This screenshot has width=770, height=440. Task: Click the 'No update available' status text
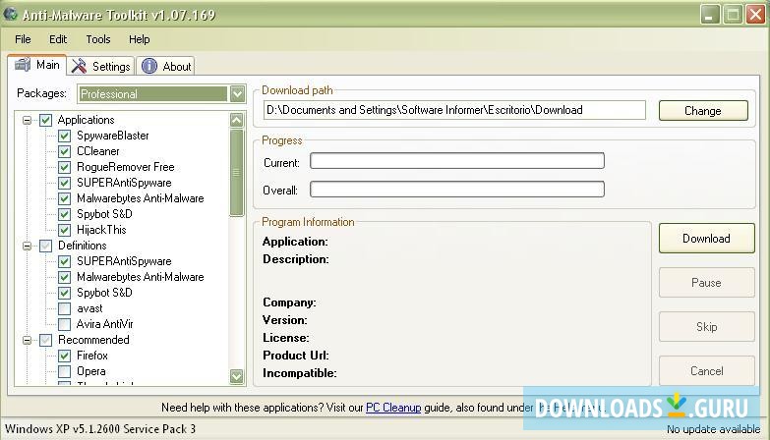tap(713, 429)
